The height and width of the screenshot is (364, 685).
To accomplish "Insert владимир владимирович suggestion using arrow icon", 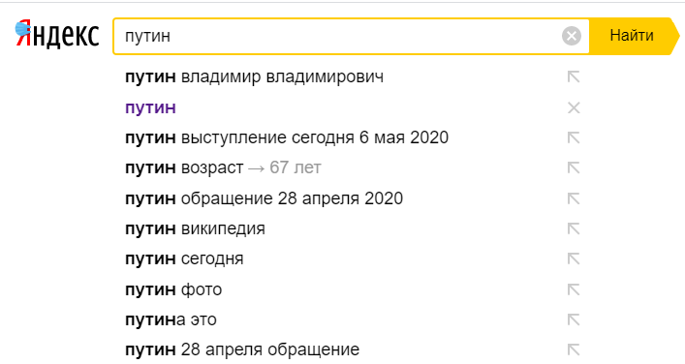I will (574, 77).
